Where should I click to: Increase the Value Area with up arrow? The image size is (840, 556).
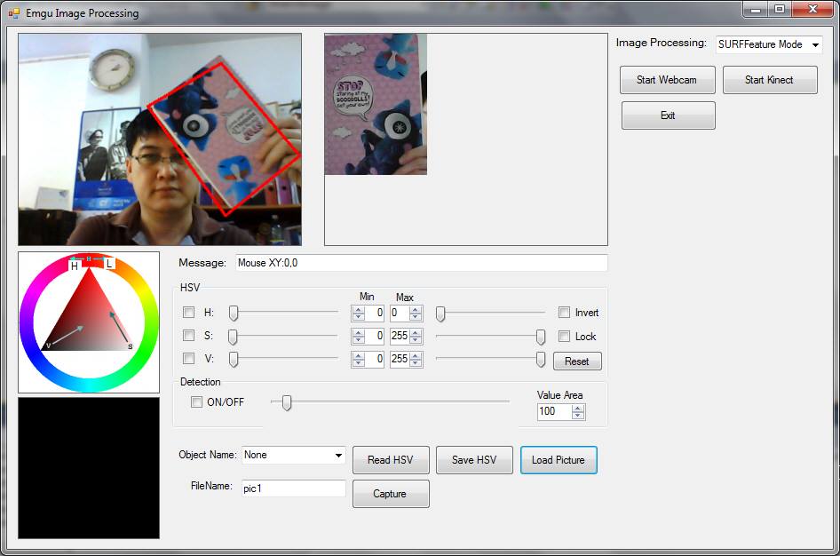pyautogui.click(x=577, y=409)
